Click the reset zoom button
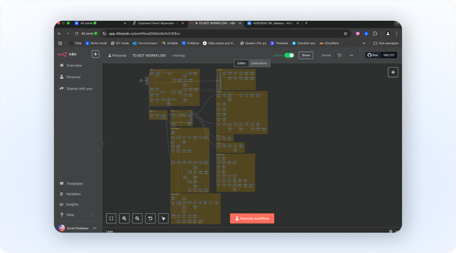Screen dimensions: 456x253 tap(150, 219)
